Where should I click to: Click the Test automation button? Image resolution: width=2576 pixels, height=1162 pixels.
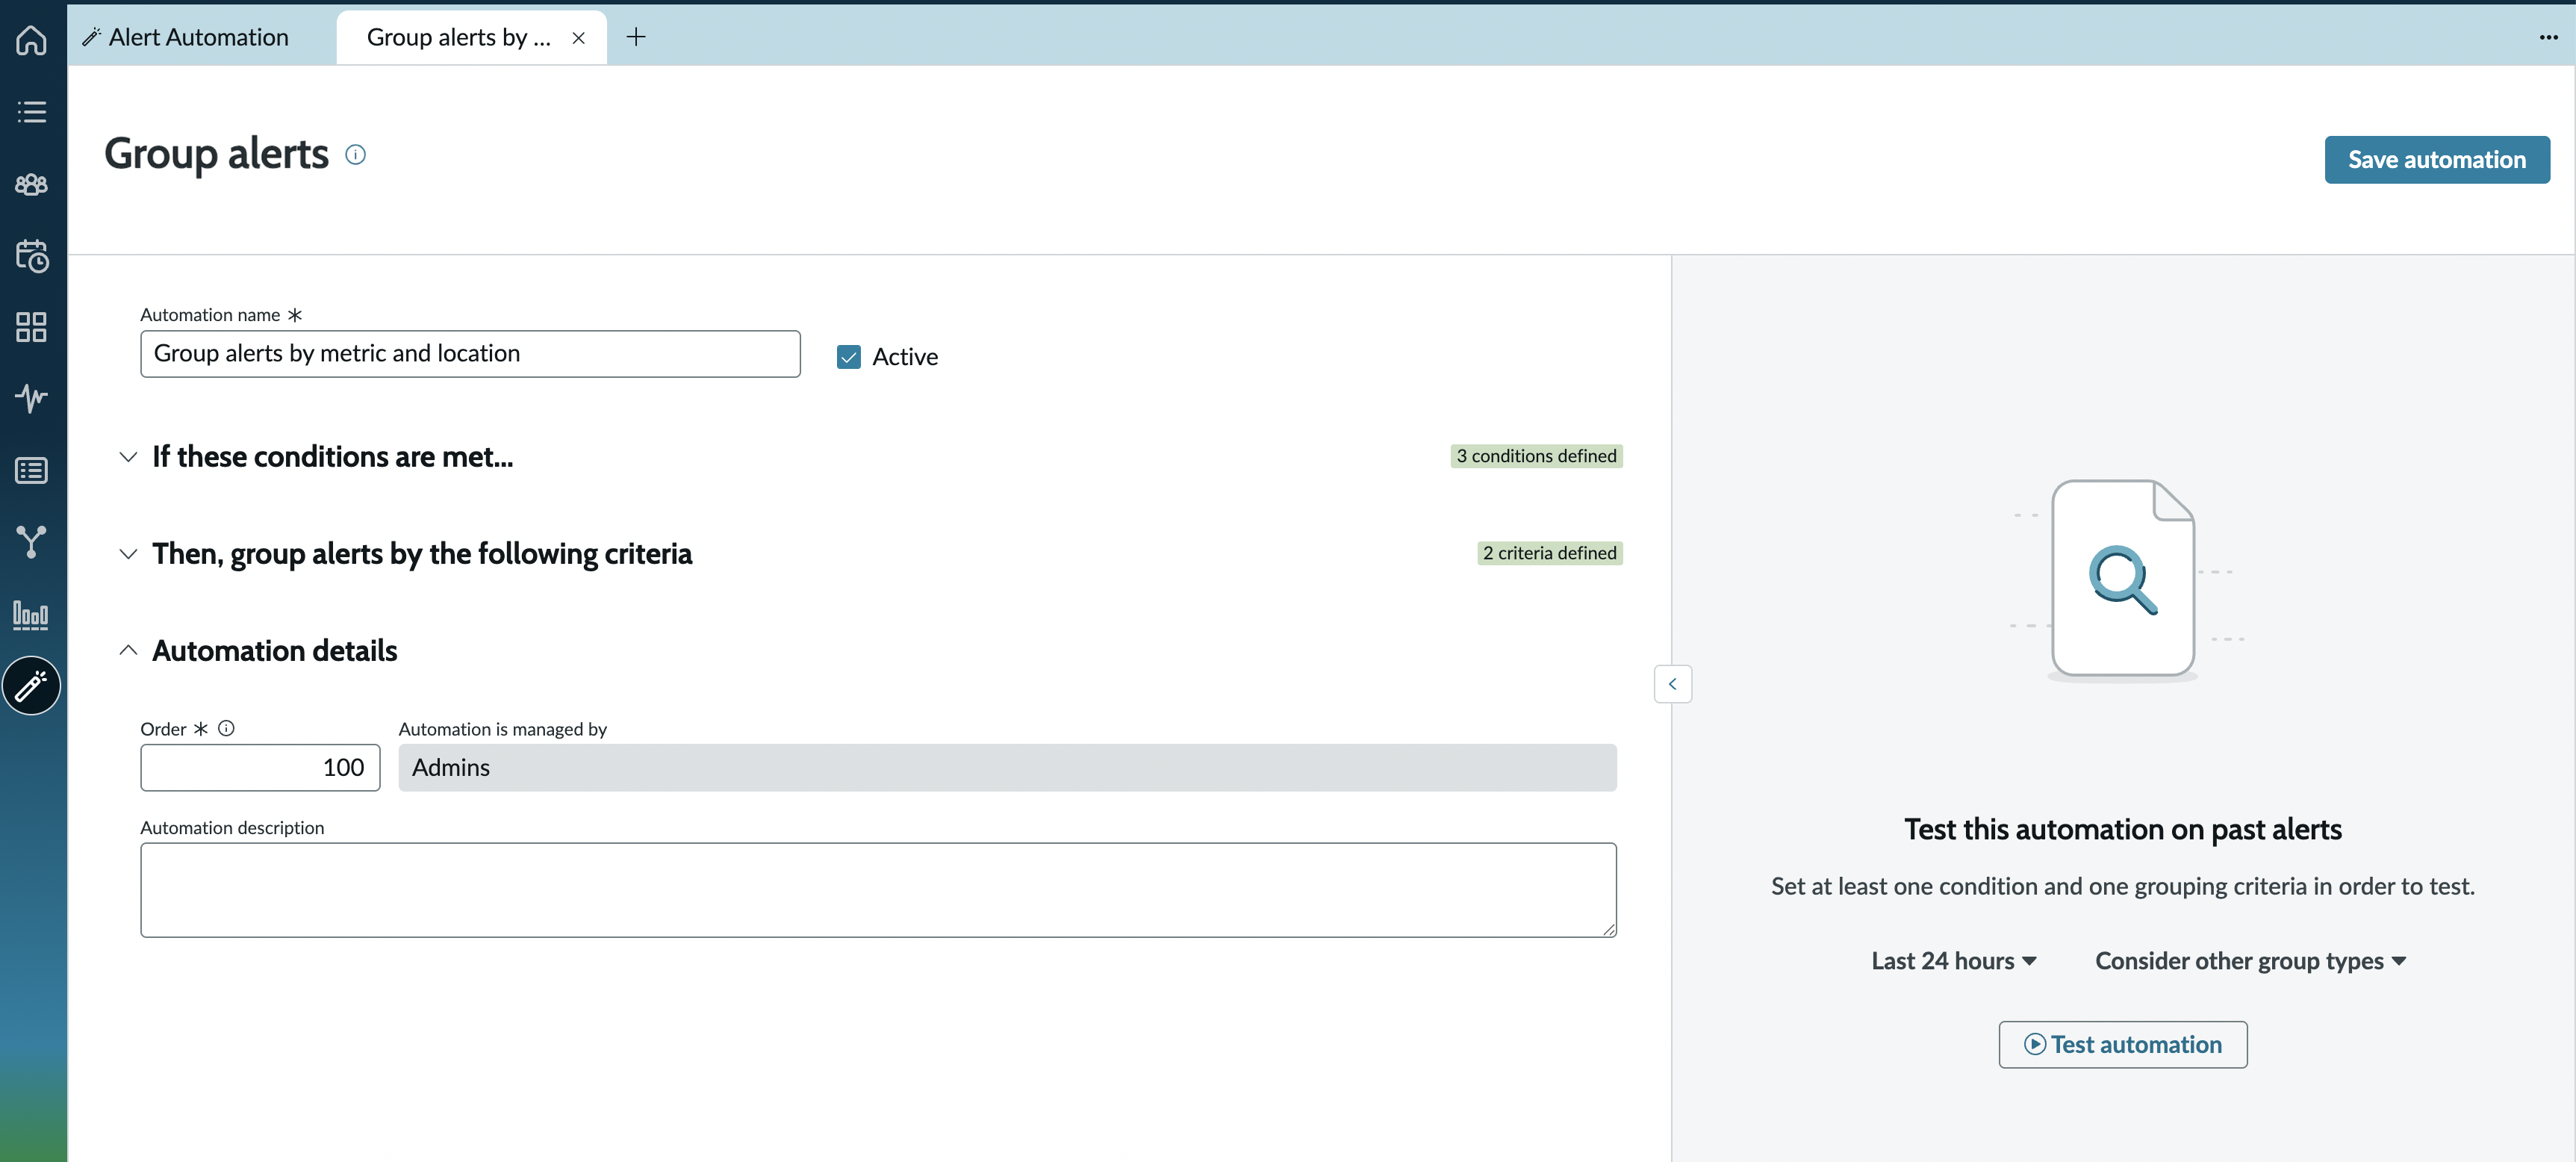2123,1044
